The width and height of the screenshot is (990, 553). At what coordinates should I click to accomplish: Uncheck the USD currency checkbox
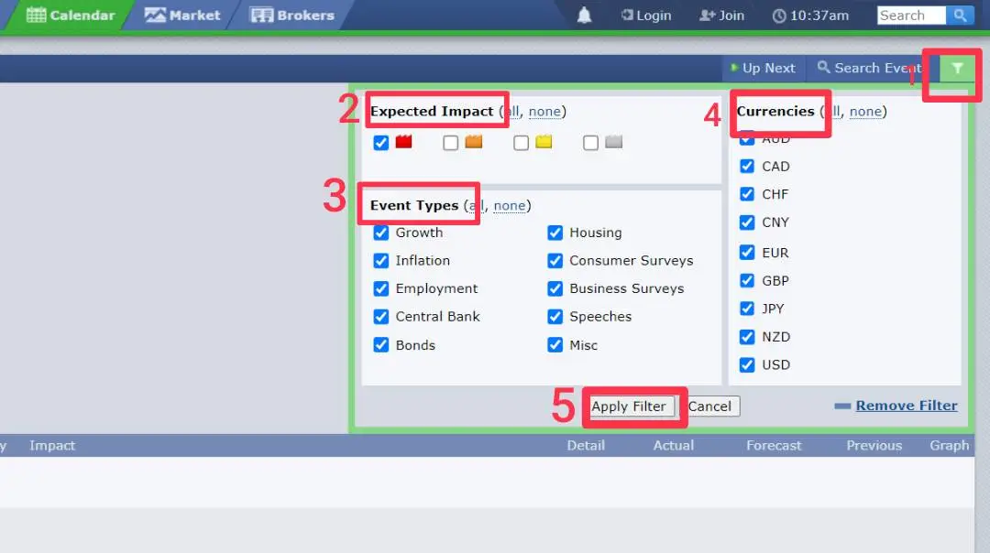tap(747, 364)
